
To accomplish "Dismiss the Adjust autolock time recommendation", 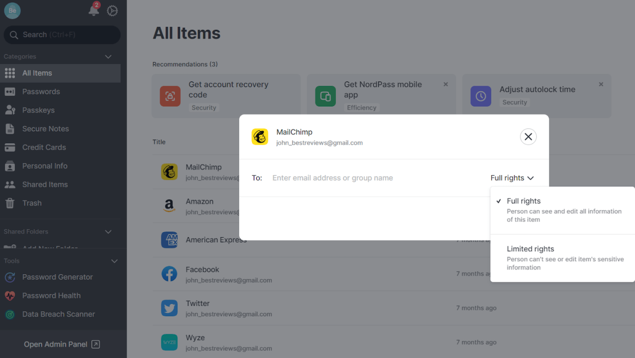I will click(601, 85).
